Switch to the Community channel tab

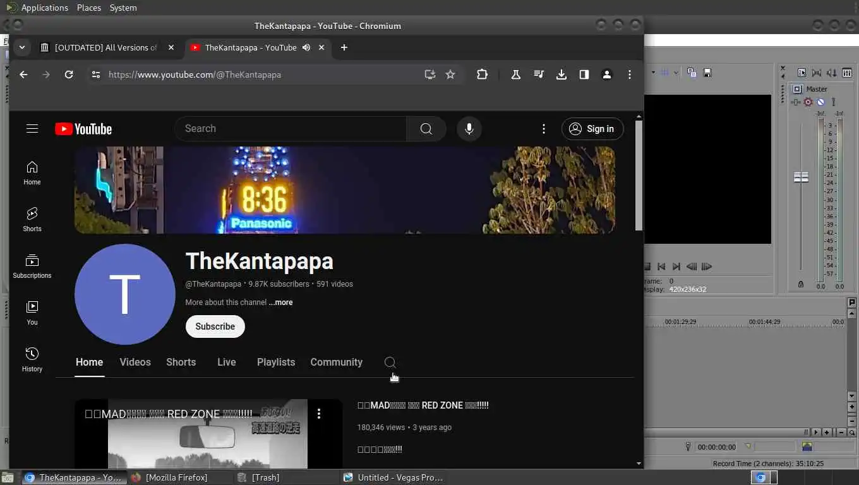[337, 362]
